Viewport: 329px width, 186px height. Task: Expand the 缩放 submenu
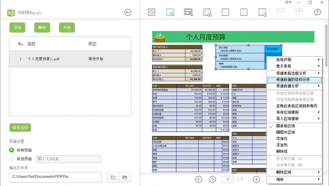click(x=294, y=179)
